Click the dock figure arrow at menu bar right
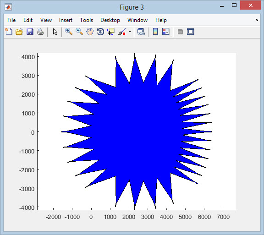The image size is (264, 235). click(256, 20)
